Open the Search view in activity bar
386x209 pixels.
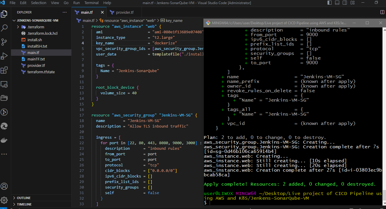[4, 28]
